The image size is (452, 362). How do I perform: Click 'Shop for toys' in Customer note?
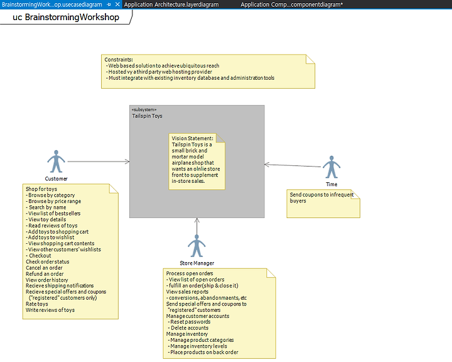pos(41,189)
